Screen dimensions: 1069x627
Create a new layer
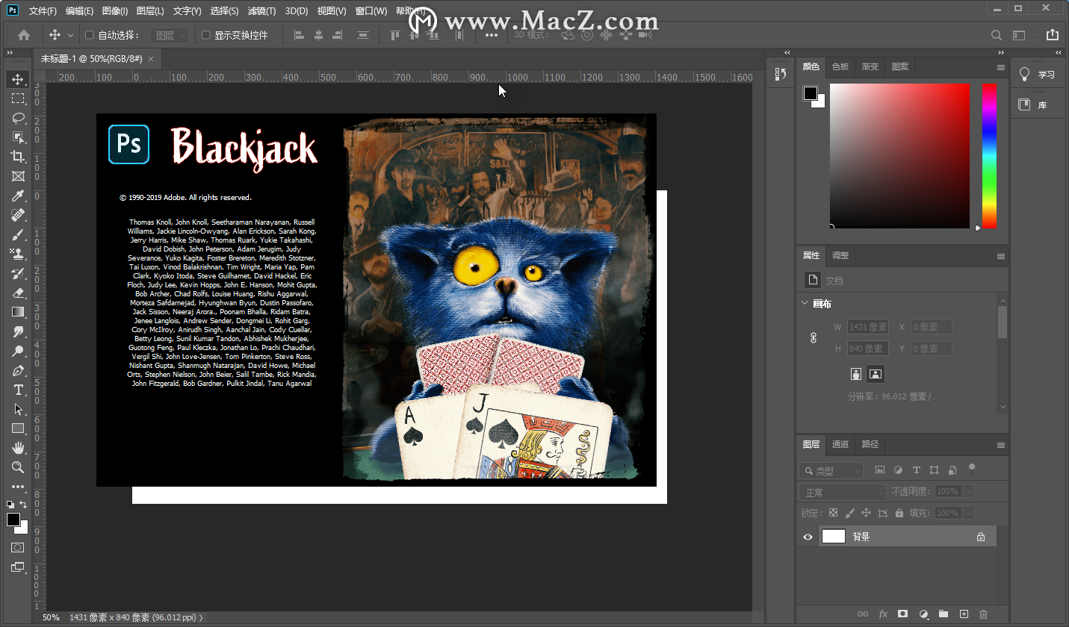coord(964,614)
